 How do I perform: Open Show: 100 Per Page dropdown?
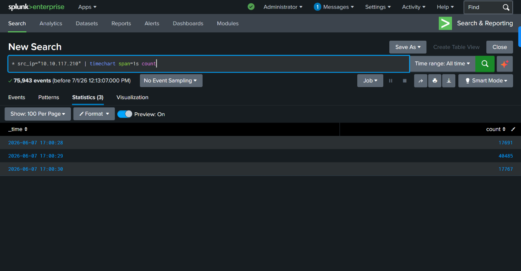tap(38, 114)
